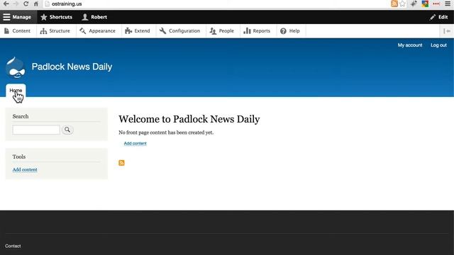Click the Search block heading
This screenshot has width=454, height=255.
pyautogui.click(x=21, y=116)
